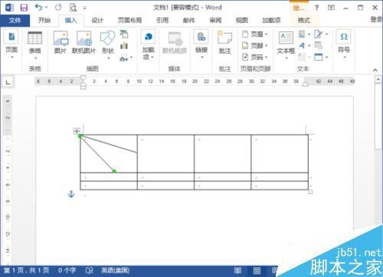Viewport: 383px width, 277px height.
Task: Click the table resize handle at bottom-right
Action: tap(310, 192)
